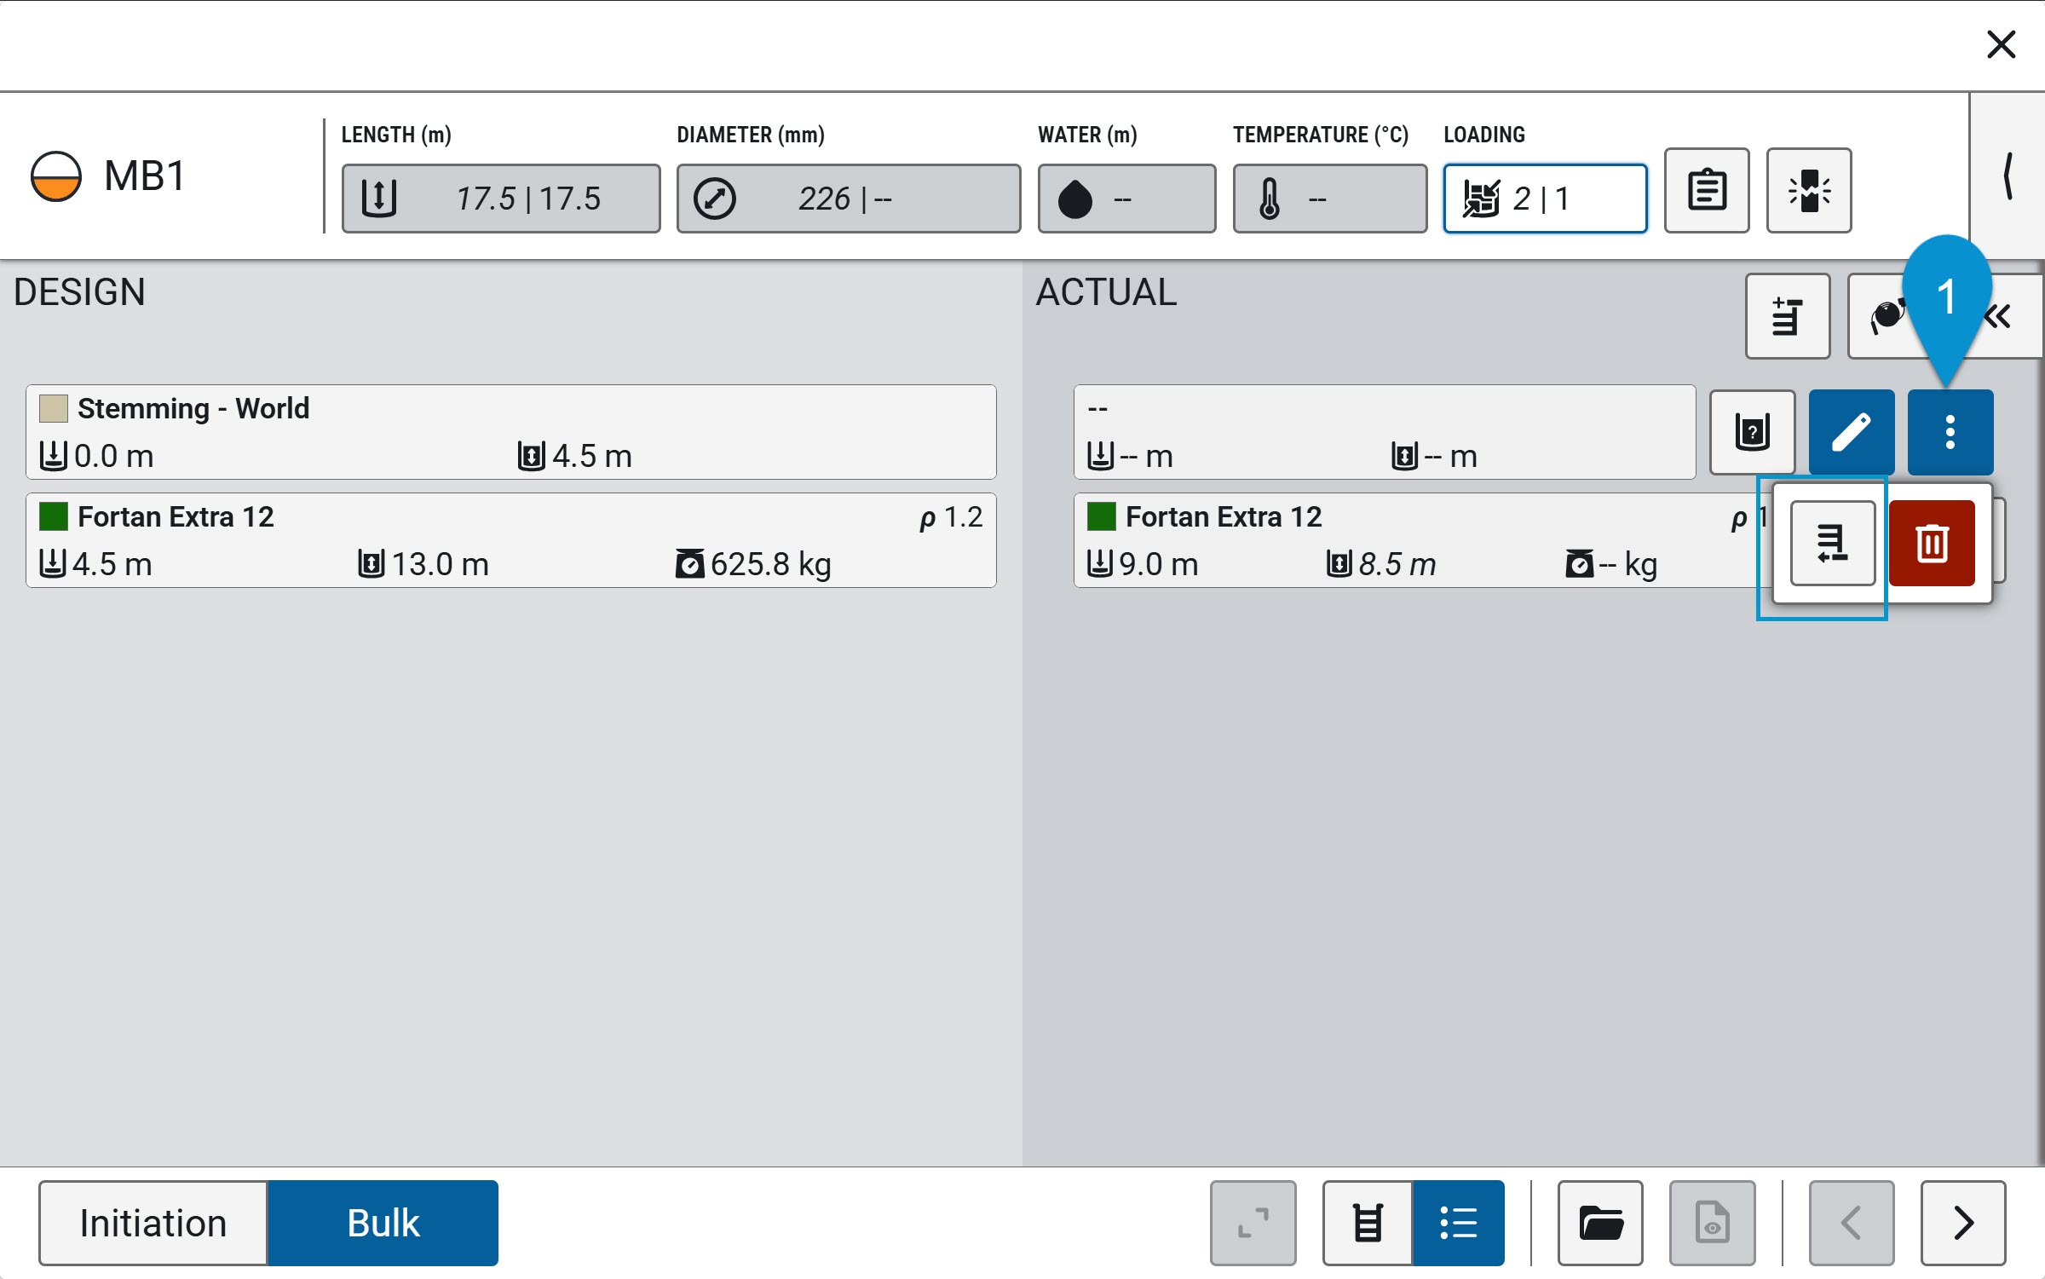Screen dimensions: 2045x1279
Task: Open the folder icon in bottom toolbar
Action: (x=1600, y=1223)
